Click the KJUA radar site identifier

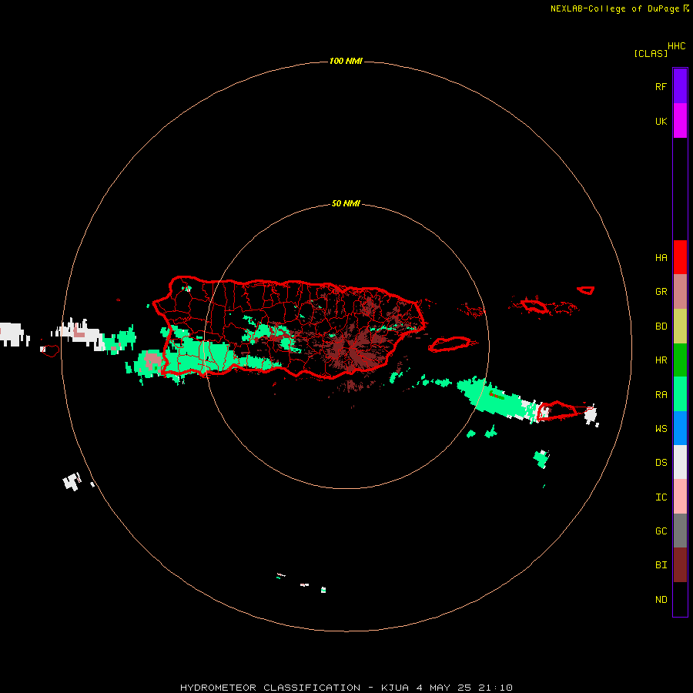point(395,688)
